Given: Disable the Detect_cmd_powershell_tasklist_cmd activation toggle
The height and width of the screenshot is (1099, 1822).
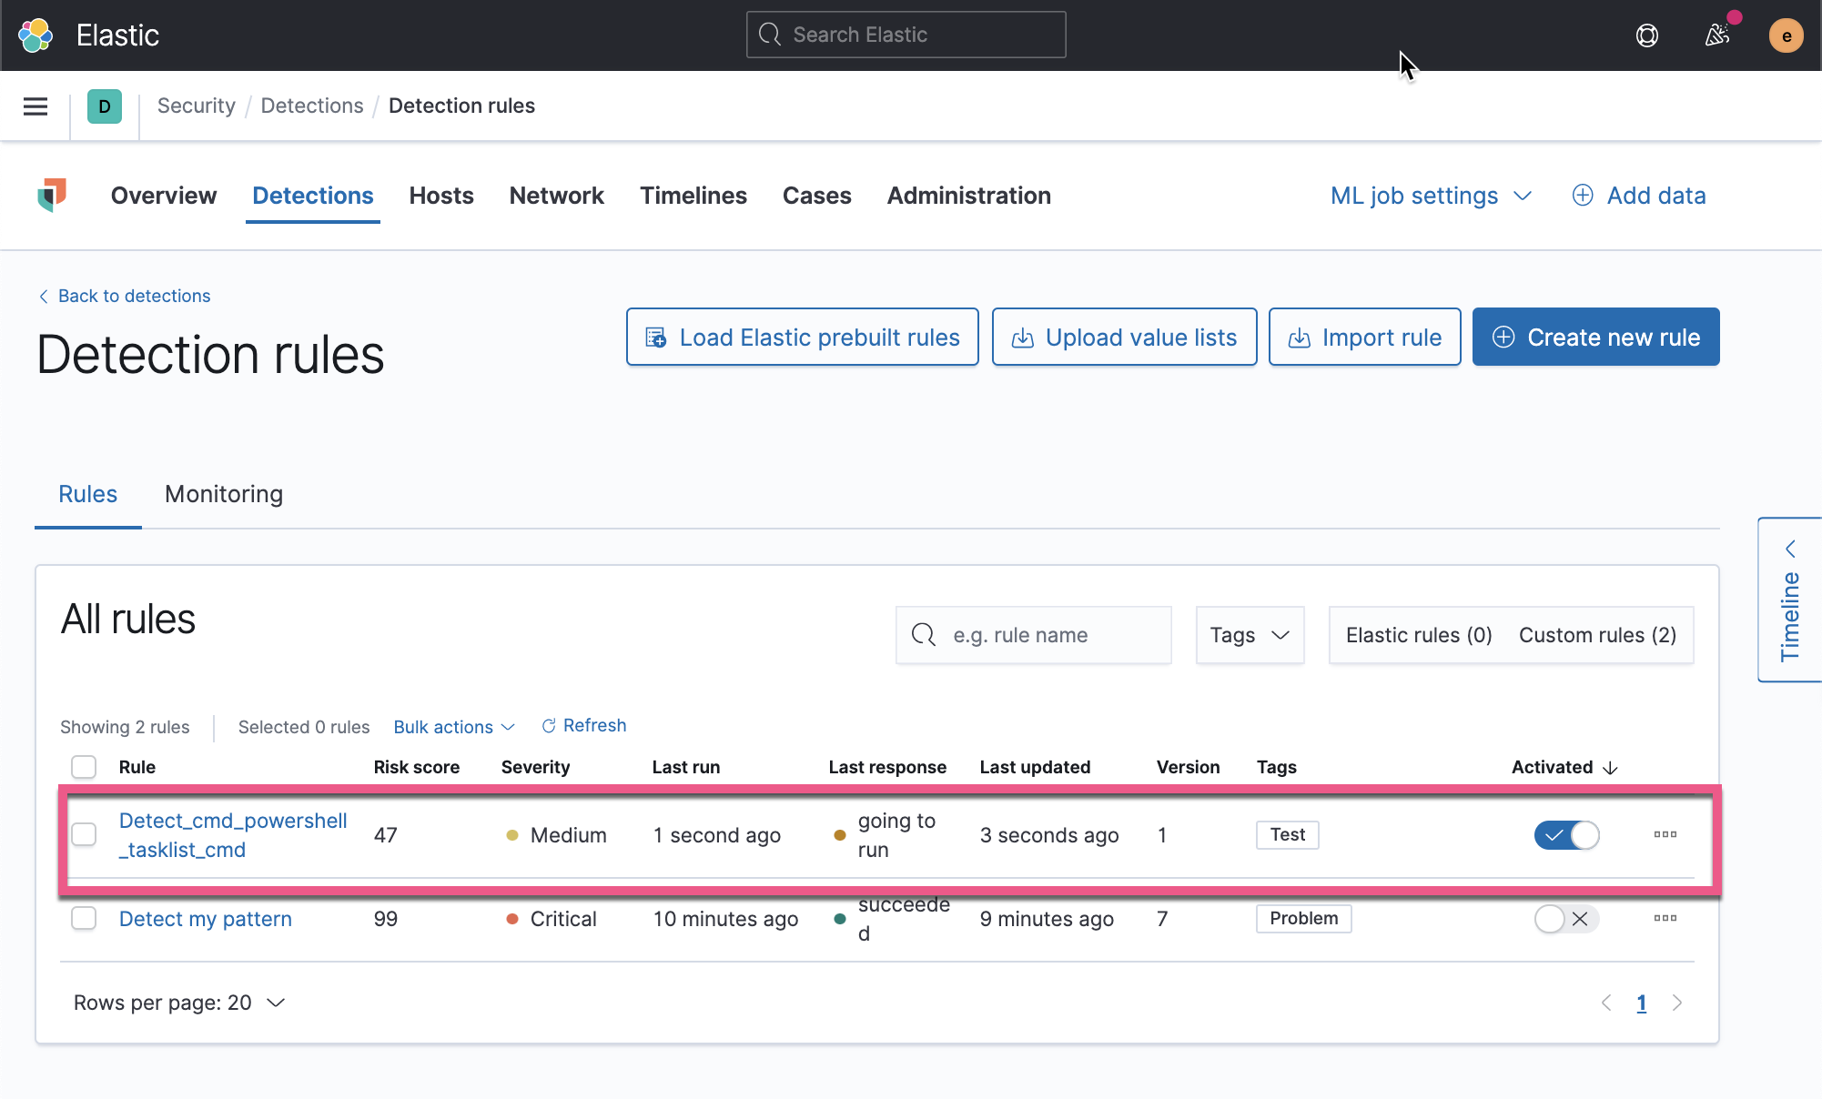Looking at the screenshot, I should pos(1566,834).
